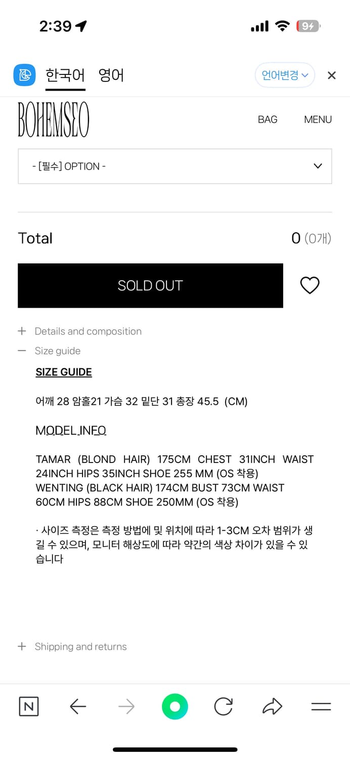Tap the blue translator app icon
Viewport: 350px width, 759px height.
24,75
